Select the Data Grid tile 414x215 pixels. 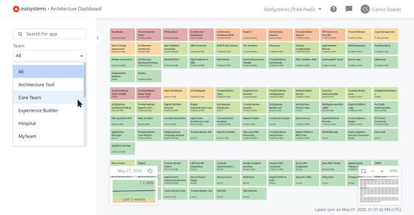pos(385,135)
